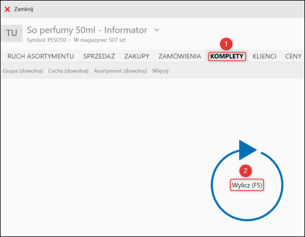305x237 pixels.
Task: Open the Asortyment (dowolny) filter
Action: point(120,71)
